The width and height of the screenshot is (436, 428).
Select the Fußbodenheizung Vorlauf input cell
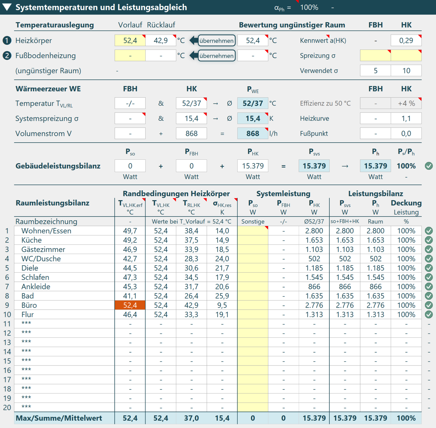130,56
